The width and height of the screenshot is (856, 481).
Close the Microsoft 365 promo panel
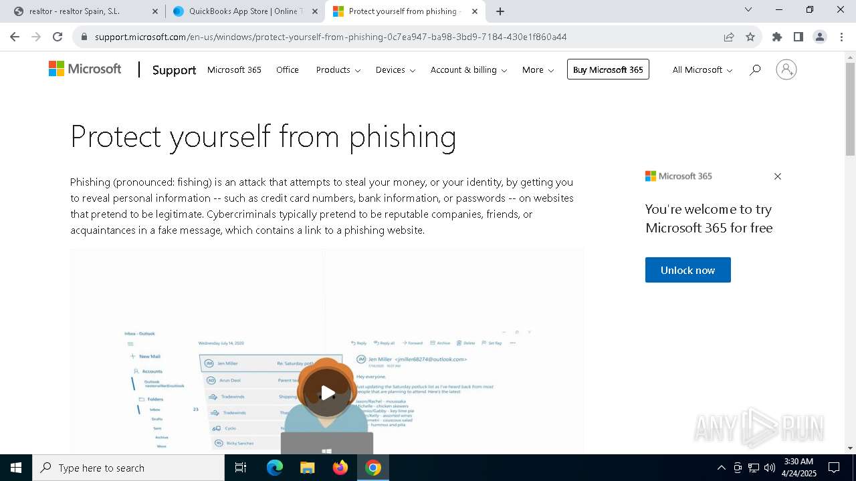point(777,176)
